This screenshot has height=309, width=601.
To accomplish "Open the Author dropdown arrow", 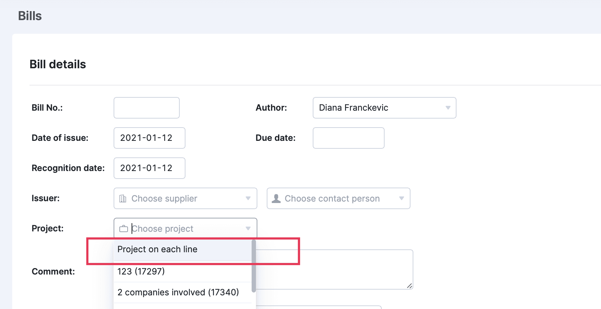I will pyautogui.click(x=448, y=108).
